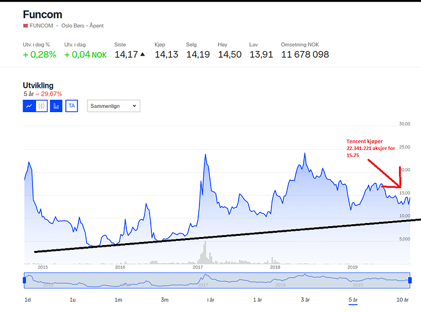
Task: Click the +0,04 NOK change value
Action: tap(85, 55)
